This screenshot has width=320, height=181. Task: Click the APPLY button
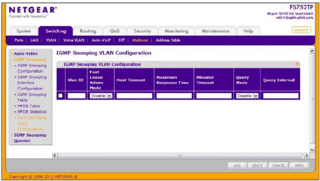[299, 165]
